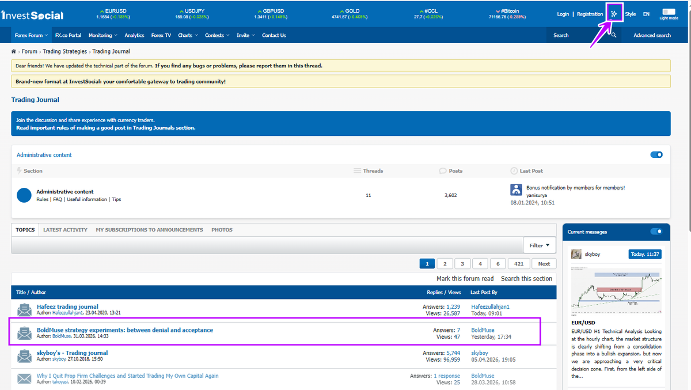Viewport: 691px width, 390px height.
Task: Click envelope icon for skyboy's Trading journal
Action: 24,356
